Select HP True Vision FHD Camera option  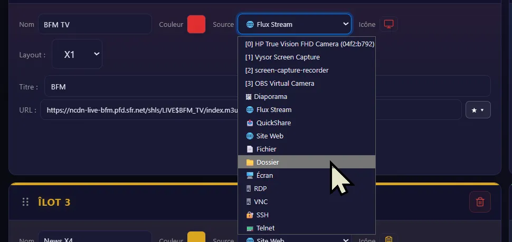coord(307,44)
